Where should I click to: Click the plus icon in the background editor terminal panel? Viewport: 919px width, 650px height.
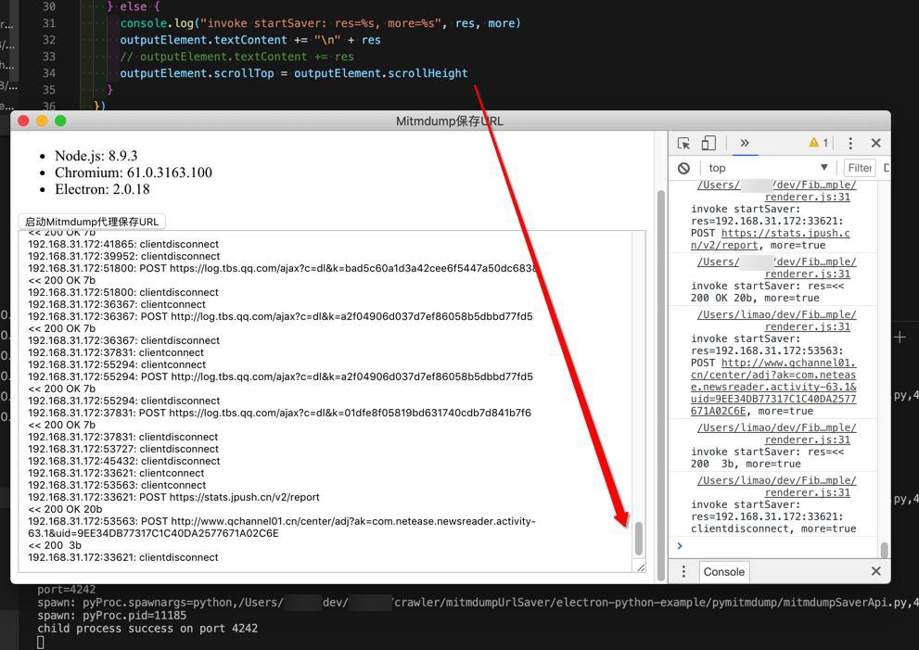(900, 338)
